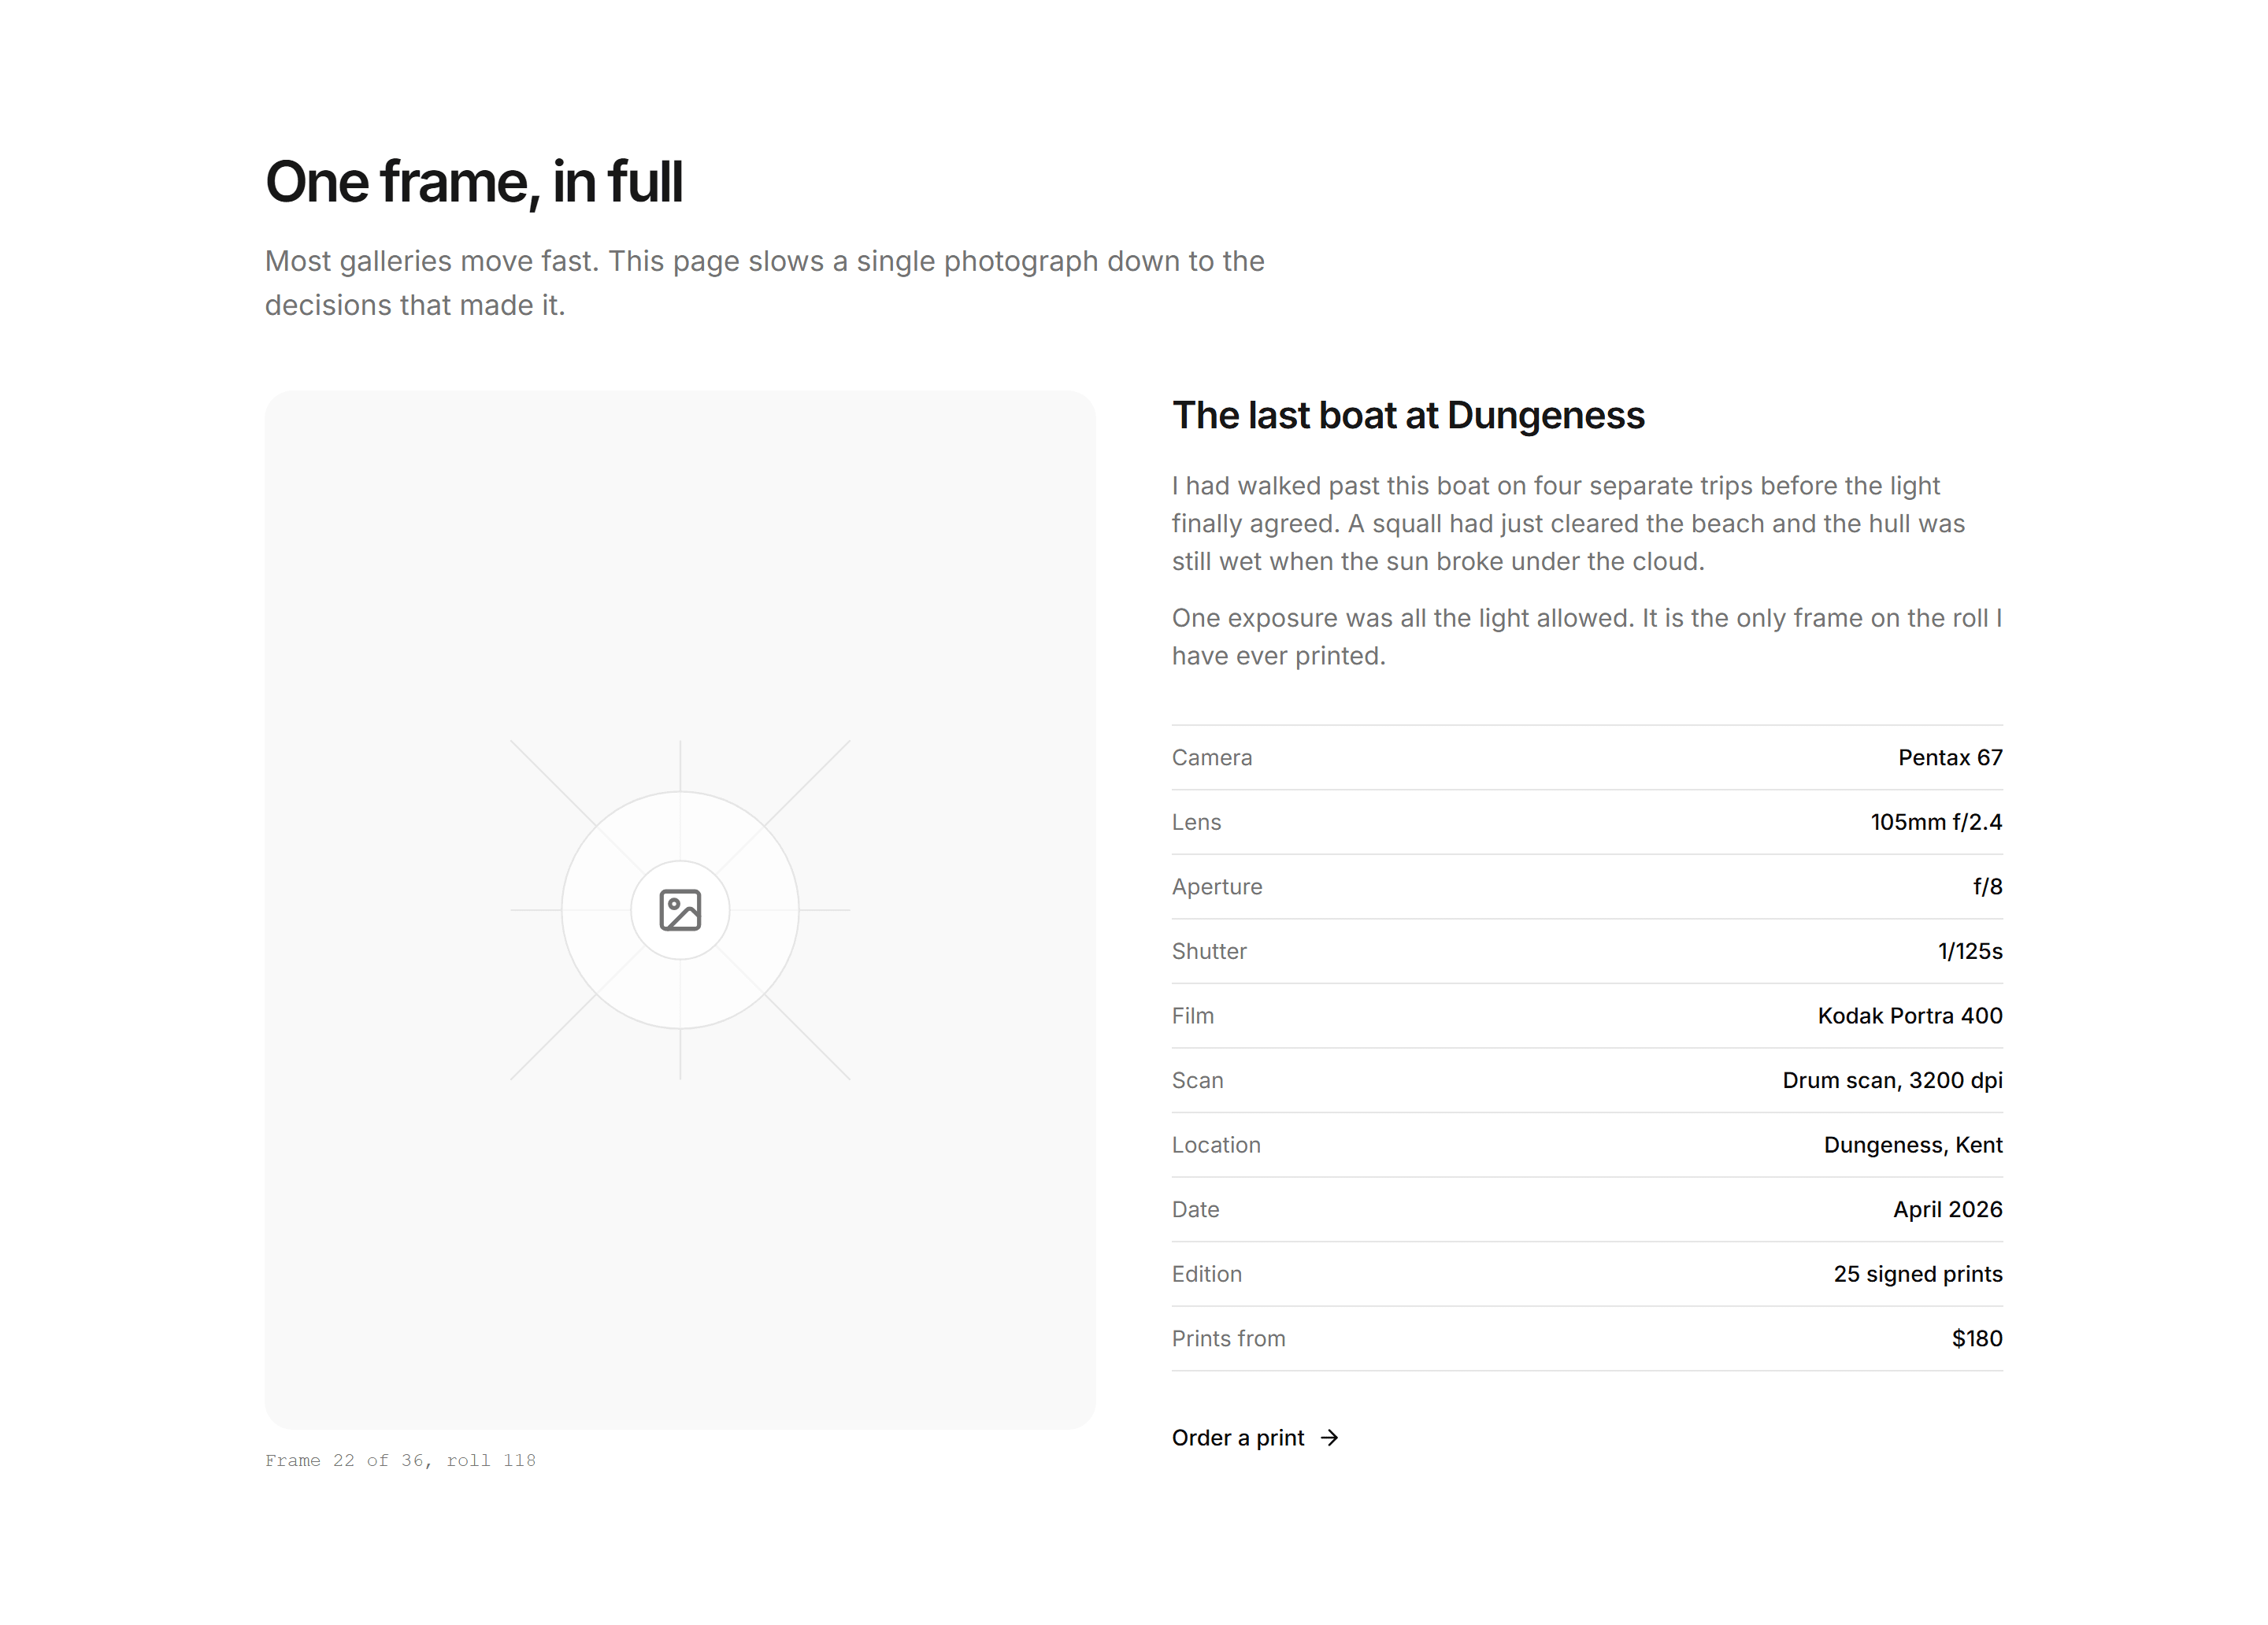Click the intro paragraph about galleries
Viewport: 2268px width, 1625px height.
click(765, 283)
